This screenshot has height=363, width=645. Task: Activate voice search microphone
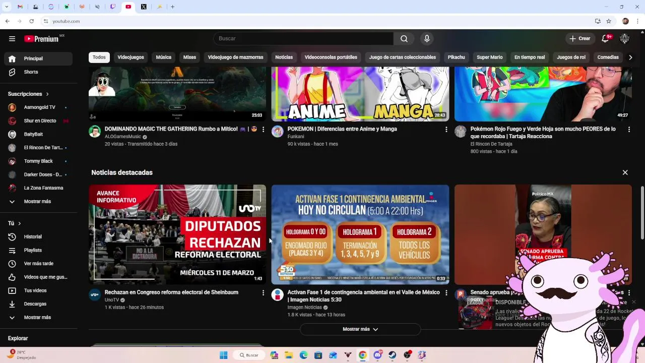click(427, 39)
